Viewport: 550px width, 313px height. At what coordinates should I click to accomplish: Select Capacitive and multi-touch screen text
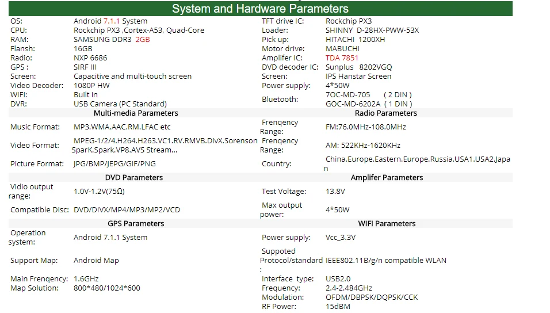tap(132, 76)
